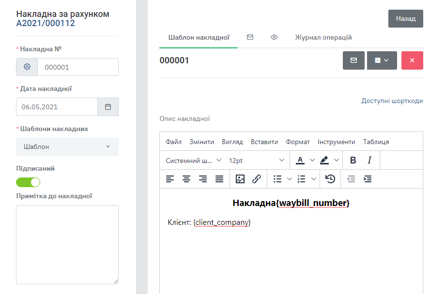
Task: Toggle the Підписаний switch off
Action: click(28, 182)
